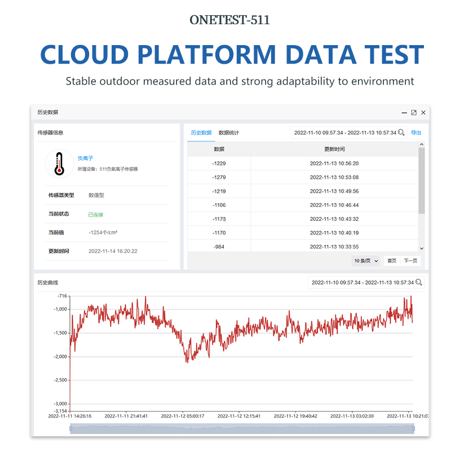451x451 pixels.
Task: Click the history data date range field
Action: point(345,132)
